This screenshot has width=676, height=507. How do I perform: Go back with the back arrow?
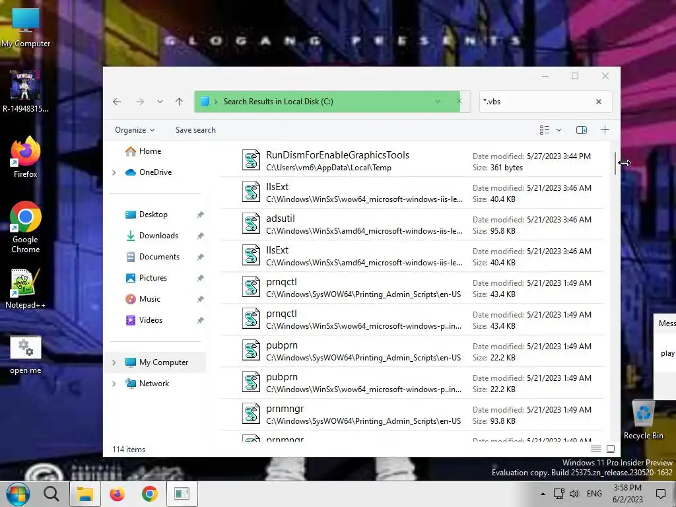tap(117, 102)
